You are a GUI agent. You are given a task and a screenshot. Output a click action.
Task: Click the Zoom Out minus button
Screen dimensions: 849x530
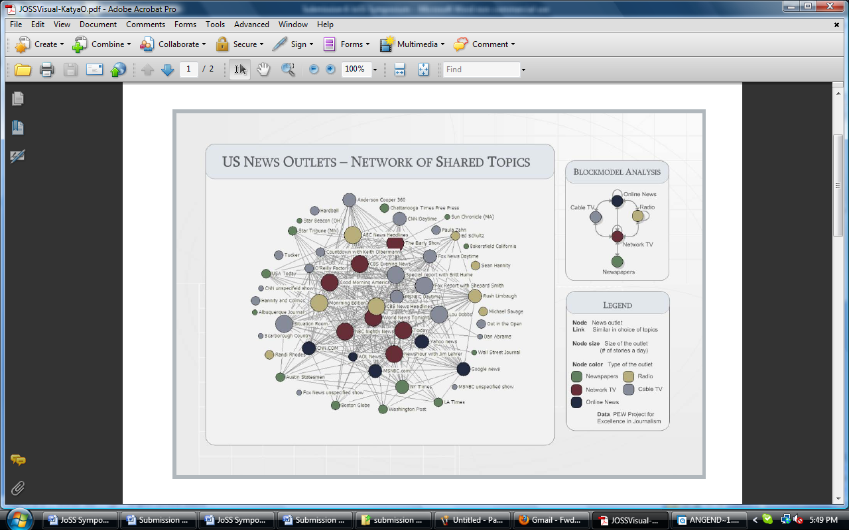(x=314, y=70)
